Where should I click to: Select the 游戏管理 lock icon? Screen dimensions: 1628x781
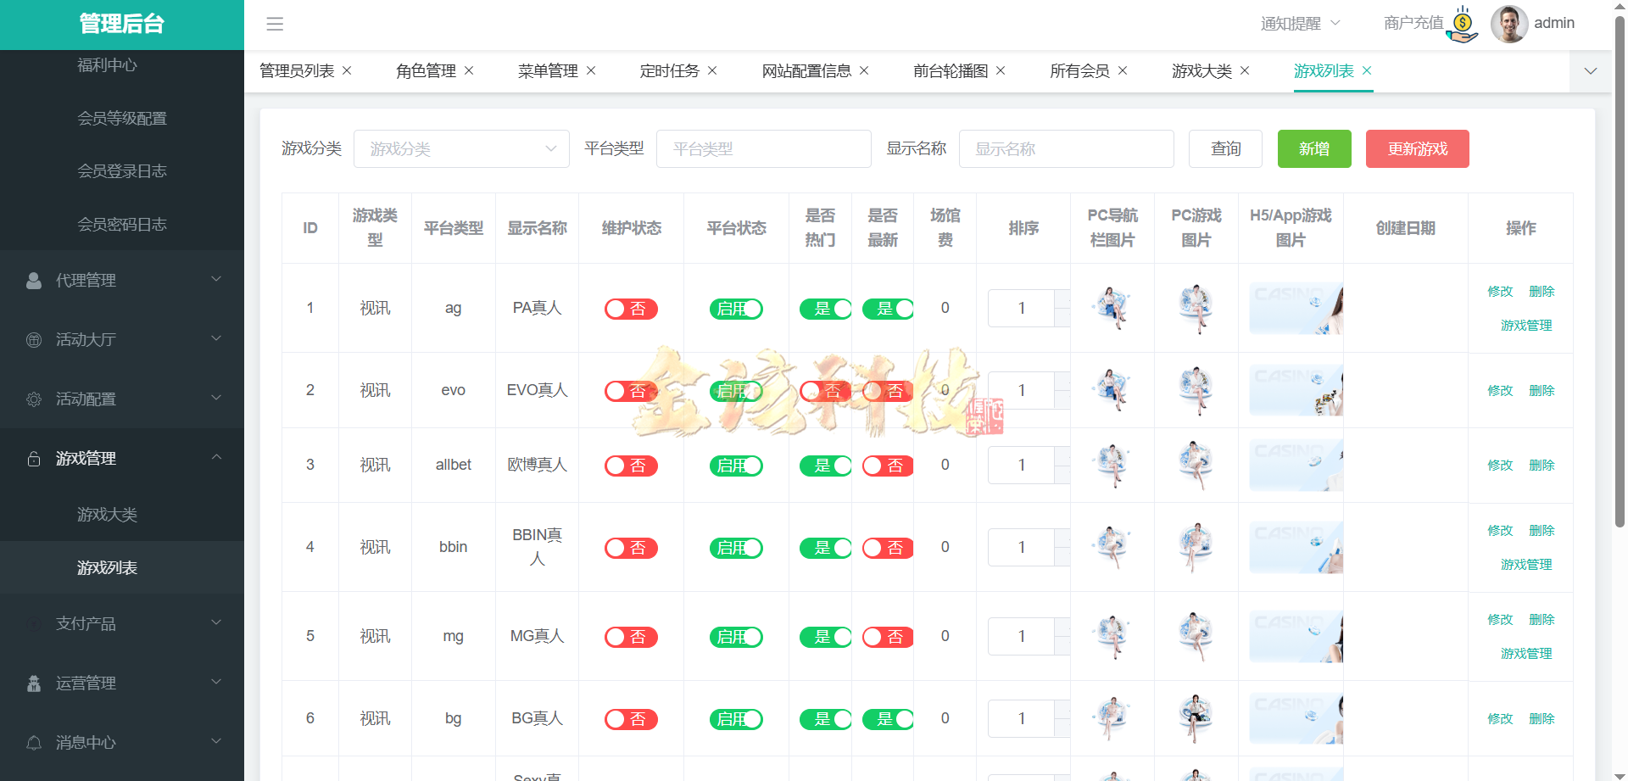click(34, 458)
